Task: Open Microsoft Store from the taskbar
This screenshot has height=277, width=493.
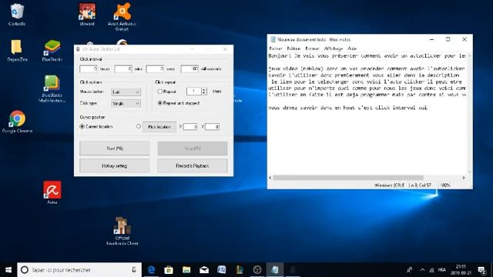Action: [x=169, y=270]
